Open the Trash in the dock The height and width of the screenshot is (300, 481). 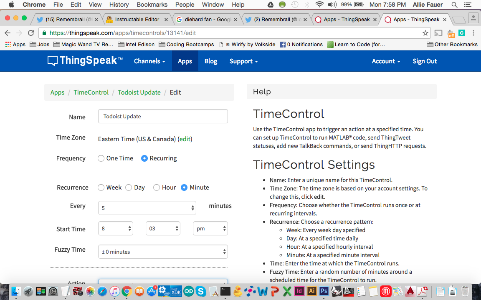(x=466, y=291)
